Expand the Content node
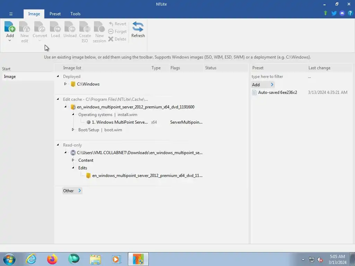 (73, 160)
